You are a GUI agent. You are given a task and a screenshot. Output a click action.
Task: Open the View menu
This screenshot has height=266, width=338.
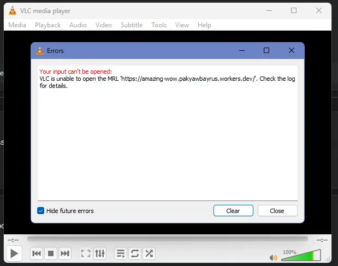pos(182,25)
